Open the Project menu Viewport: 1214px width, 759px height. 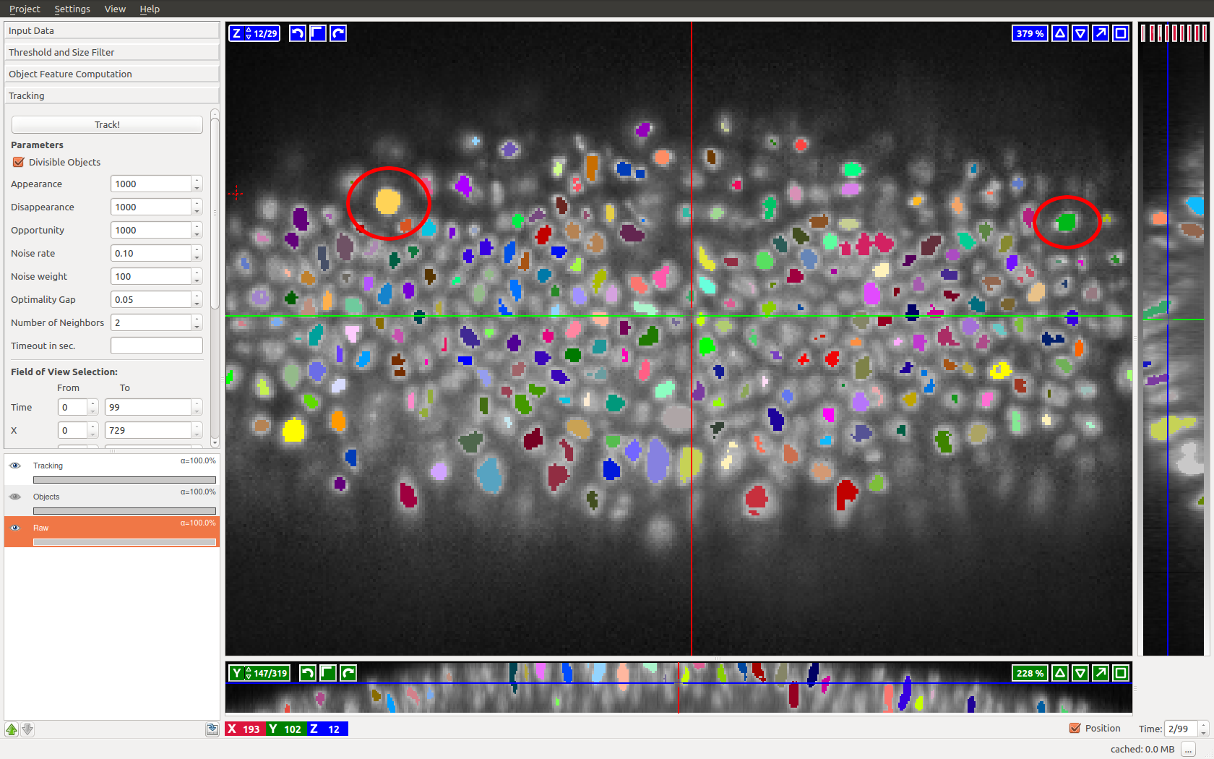[25, 9]
